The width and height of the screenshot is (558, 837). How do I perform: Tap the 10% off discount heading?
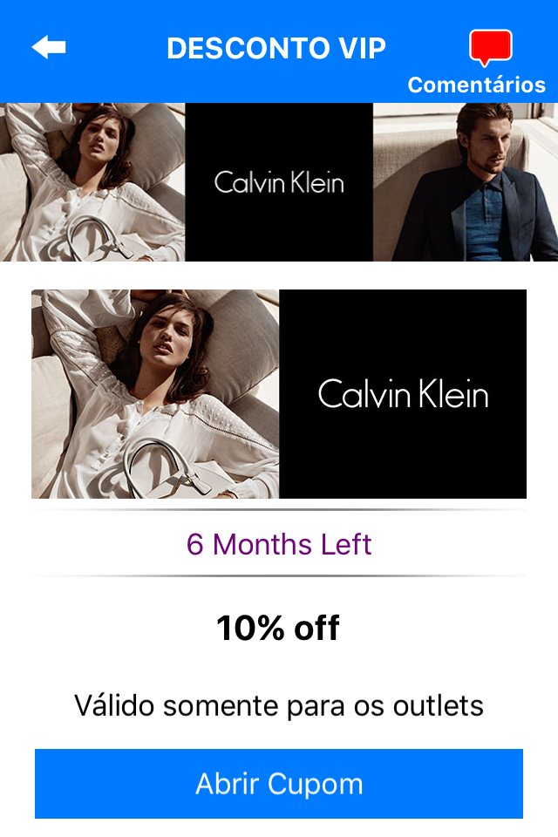277,628
